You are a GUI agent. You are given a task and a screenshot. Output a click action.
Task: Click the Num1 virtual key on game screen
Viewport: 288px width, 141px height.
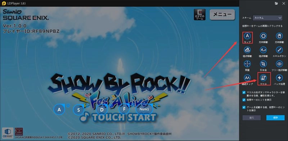144,109
